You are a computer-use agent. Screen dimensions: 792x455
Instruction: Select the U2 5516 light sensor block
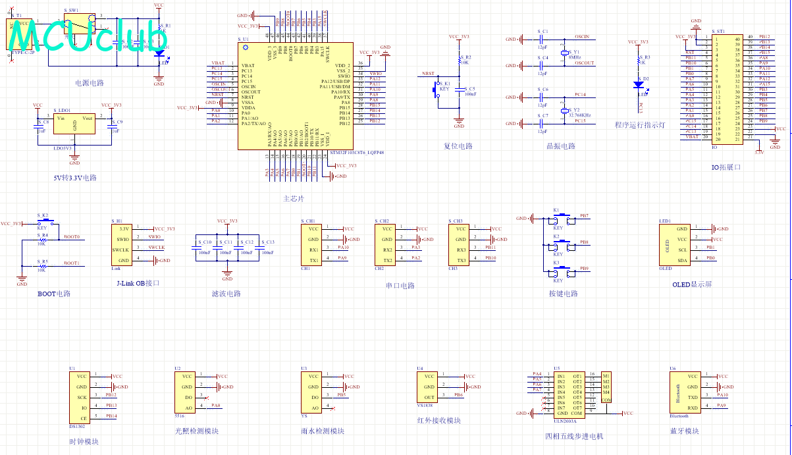tap(184, 392)
